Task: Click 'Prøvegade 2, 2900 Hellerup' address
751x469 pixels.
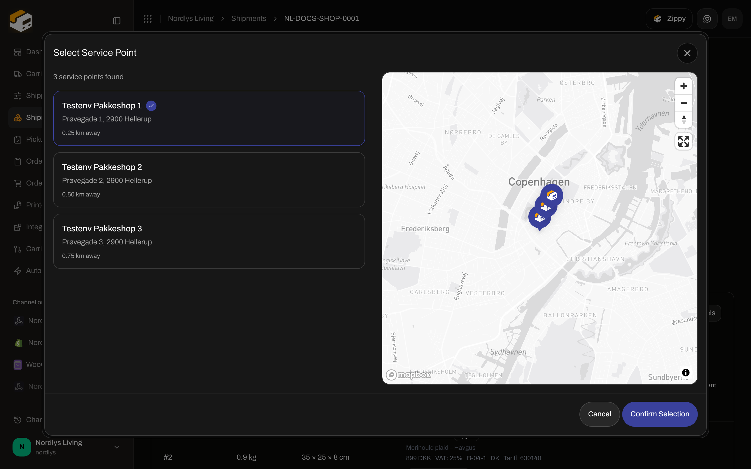Action: 107,181
